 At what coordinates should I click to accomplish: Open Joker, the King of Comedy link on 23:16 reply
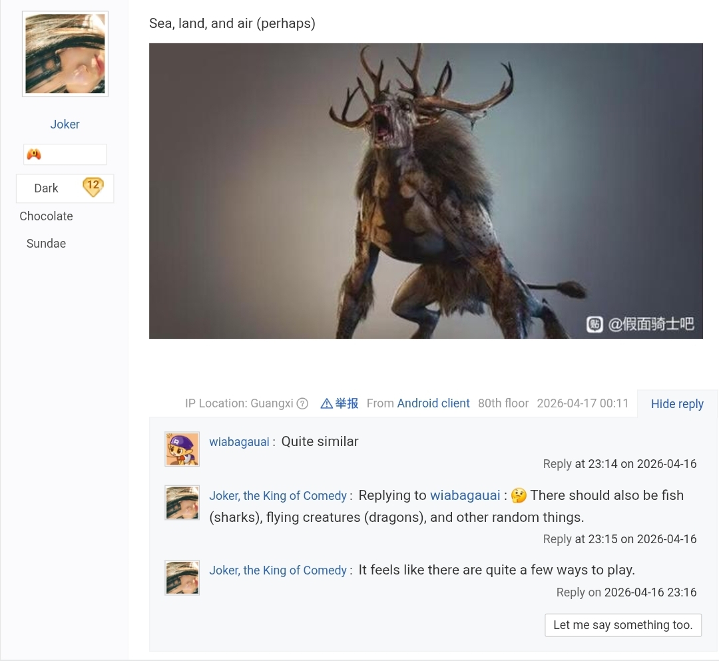click(x=278, y=570)
